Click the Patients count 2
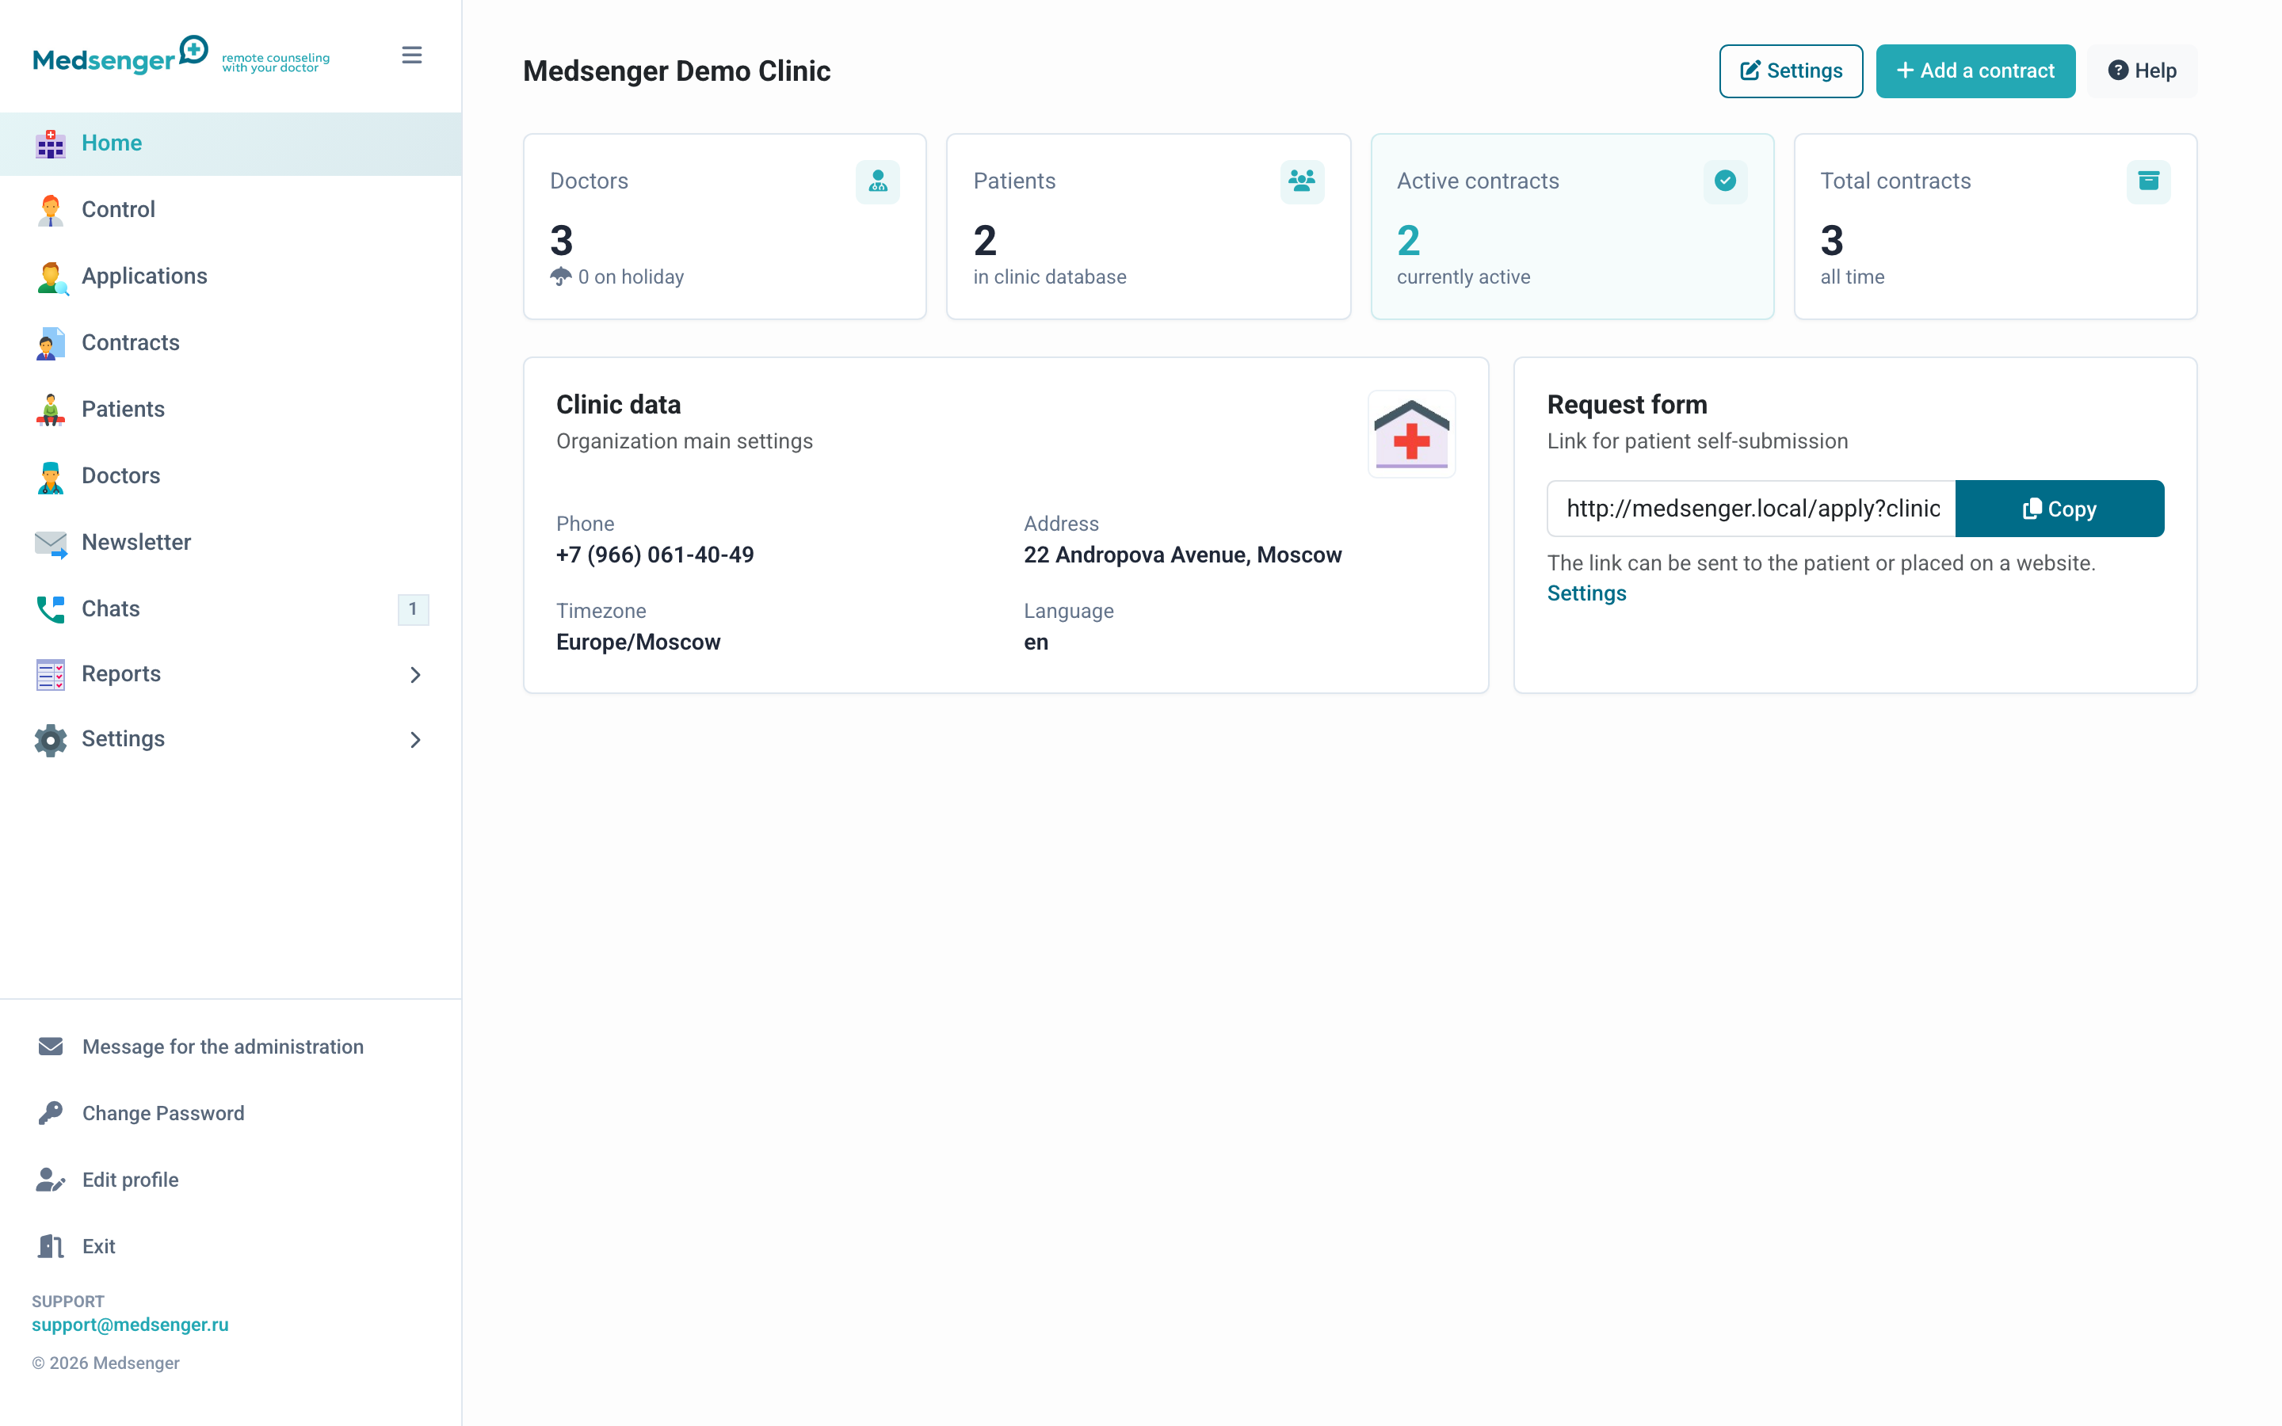The height and width of the screenshot is (1426, 2282). click(984, 241)
